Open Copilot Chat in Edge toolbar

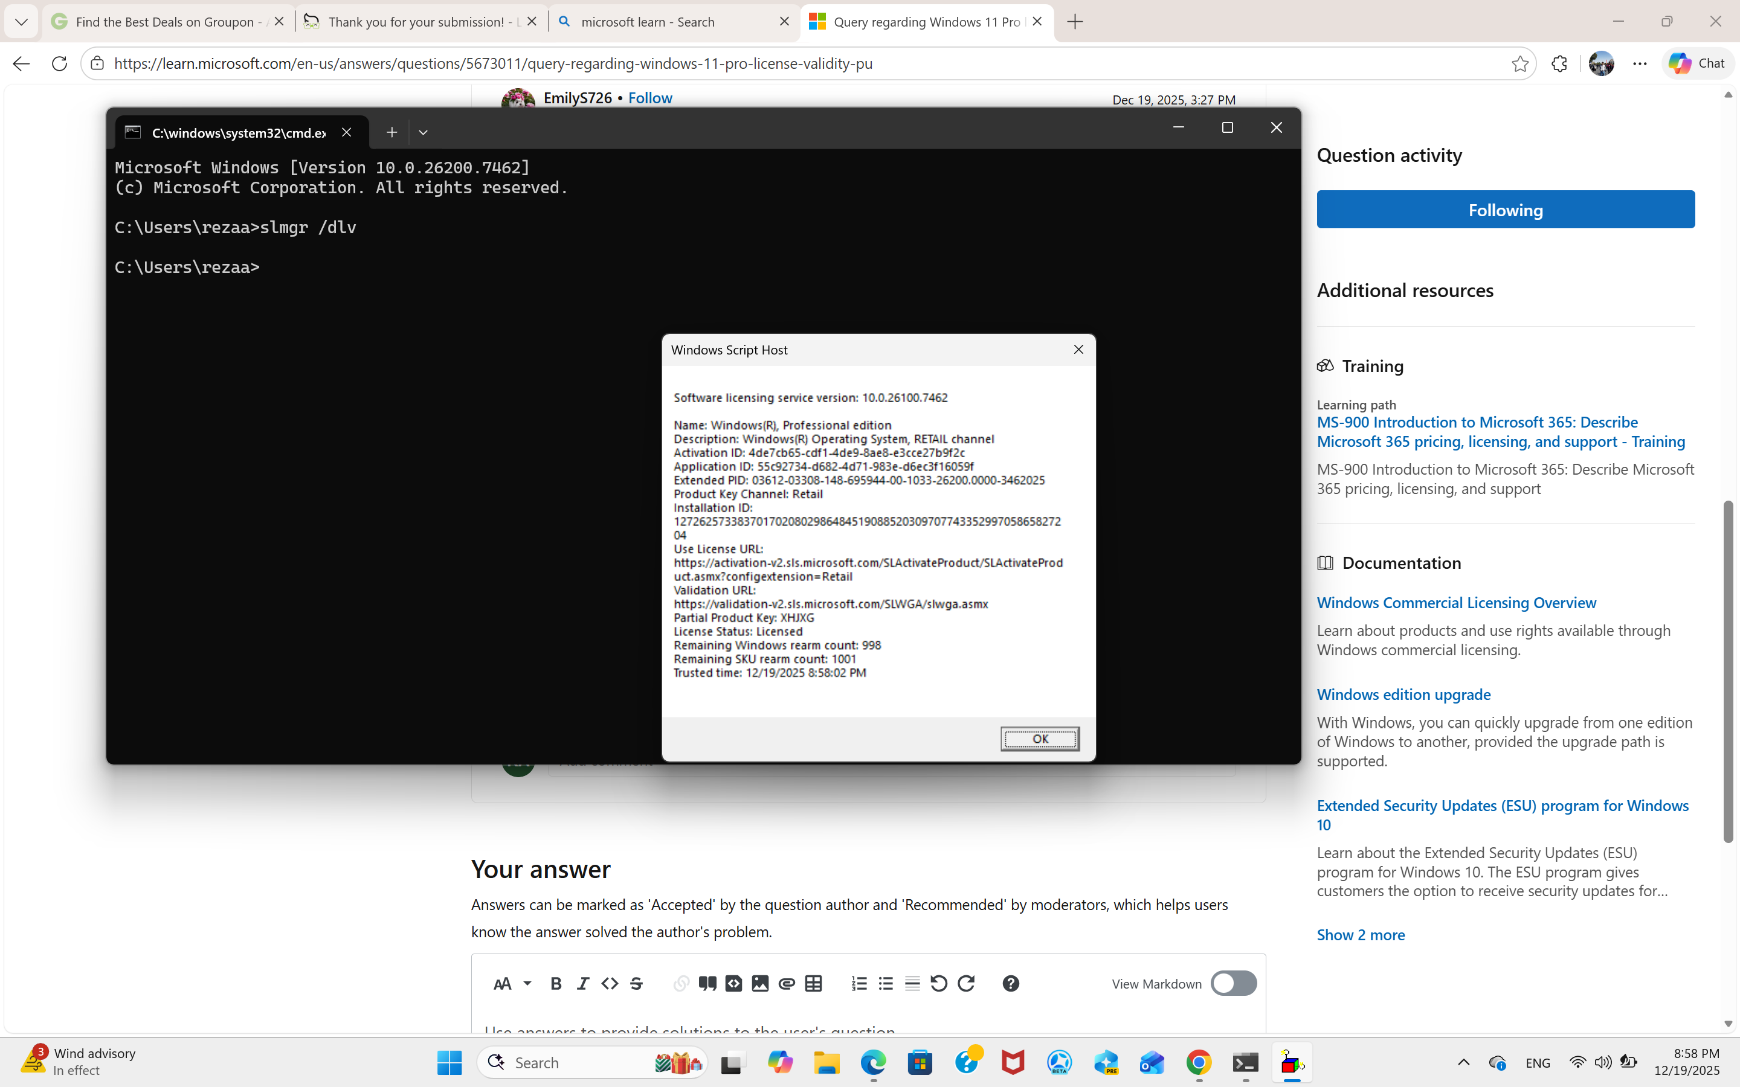pyautogui.click(x=1697, y=64)
